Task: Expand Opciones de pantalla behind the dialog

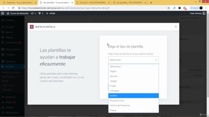Action: click(190, 18)
